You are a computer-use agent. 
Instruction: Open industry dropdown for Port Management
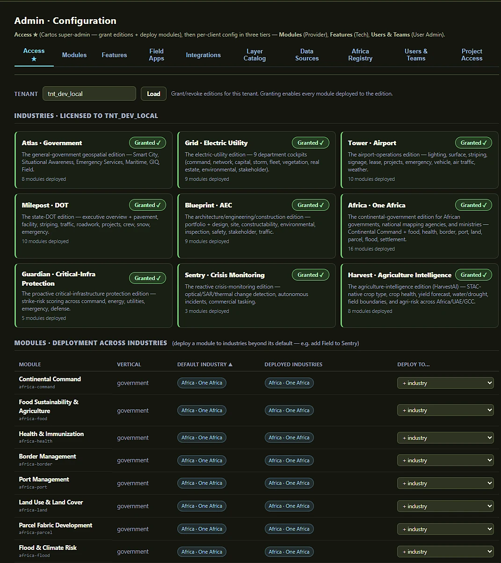click(x=445, y=483)
